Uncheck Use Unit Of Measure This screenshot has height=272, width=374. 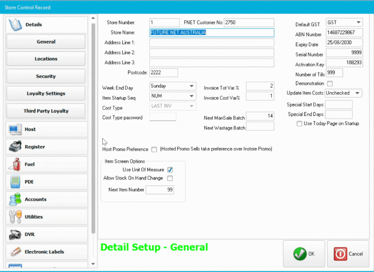point(170,170)
